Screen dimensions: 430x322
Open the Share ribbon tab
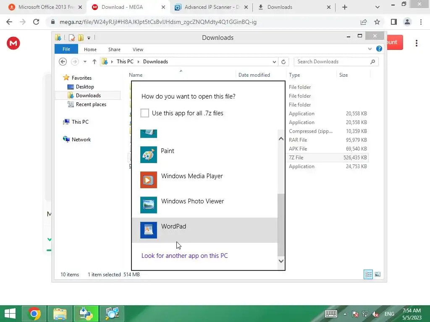[x=114, y=49]
